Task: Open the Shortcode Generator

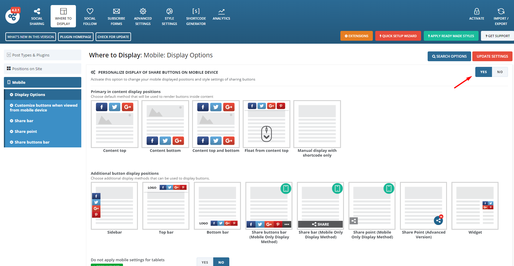Action: tap(196, 16)
